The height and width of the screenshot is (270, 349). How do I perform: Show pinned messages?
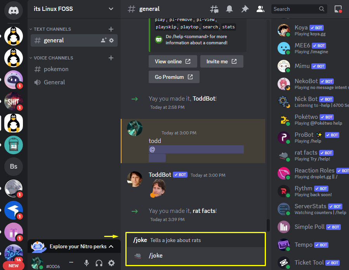(x=245, y=9)
